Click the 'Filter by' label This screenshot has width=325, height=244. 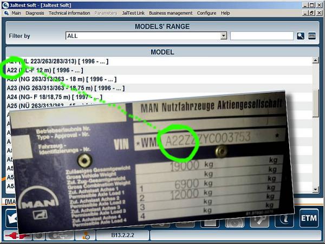click(19, 36)
